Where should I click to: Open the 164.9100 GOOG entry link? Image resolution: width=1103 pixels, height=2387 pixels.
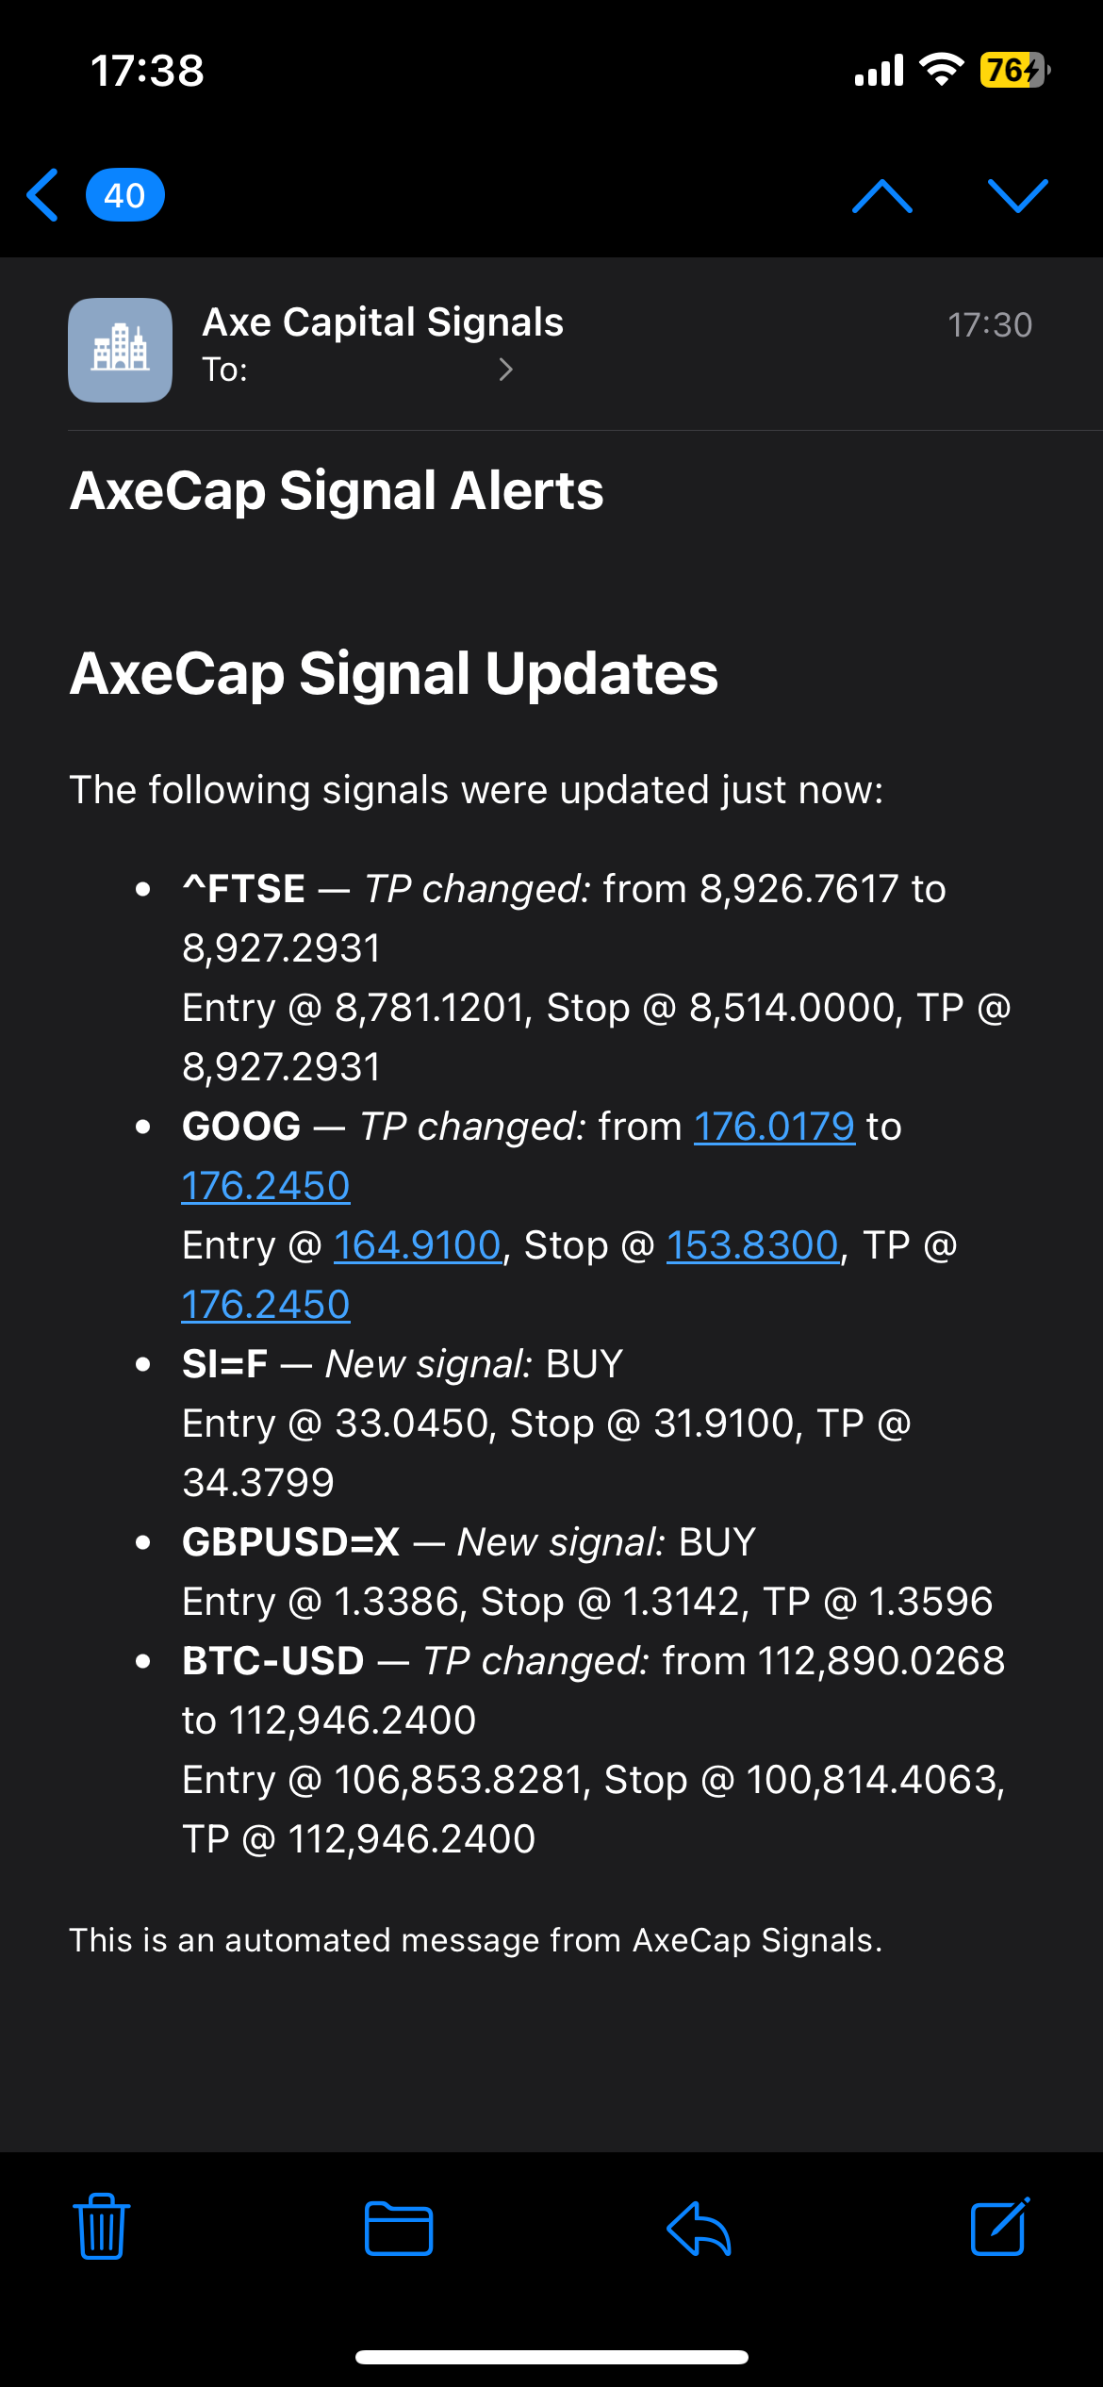(x=417, y=1245)
